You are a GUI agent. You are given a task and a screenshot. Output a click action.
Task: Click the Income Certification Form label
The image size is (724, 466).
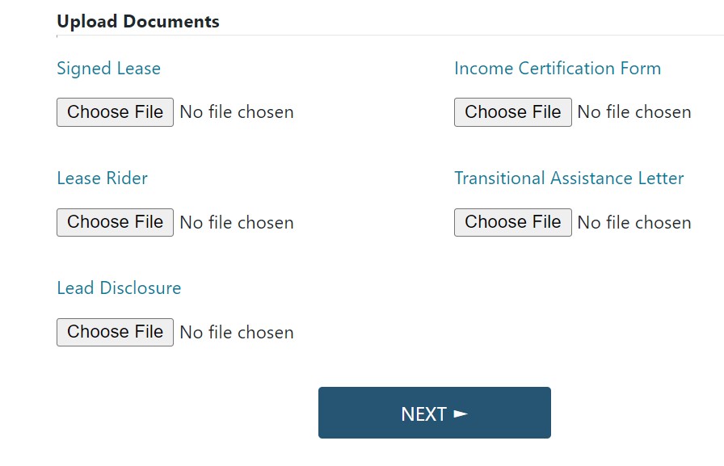(x=557, y=69)
